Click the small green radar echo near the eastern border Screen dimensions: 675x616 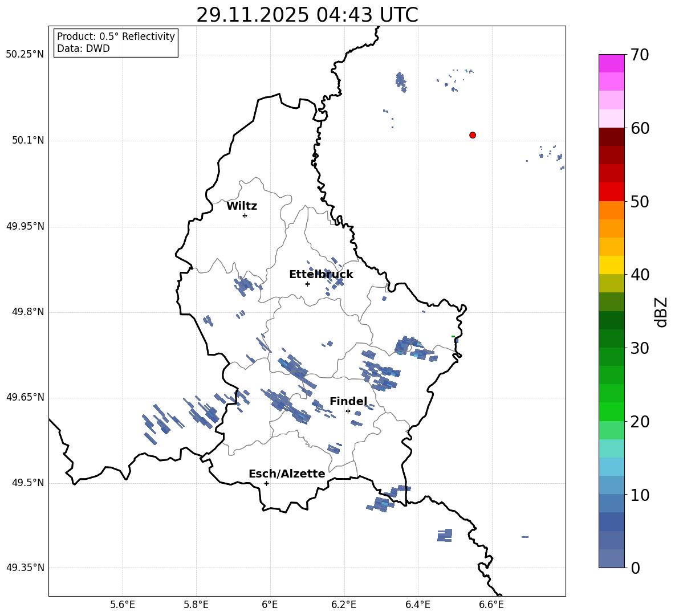(x=453, y=336)
